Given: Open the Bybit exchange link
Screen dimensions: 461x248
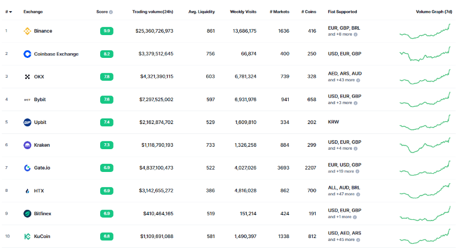Looking at the screenshot, I should point(40,99).
